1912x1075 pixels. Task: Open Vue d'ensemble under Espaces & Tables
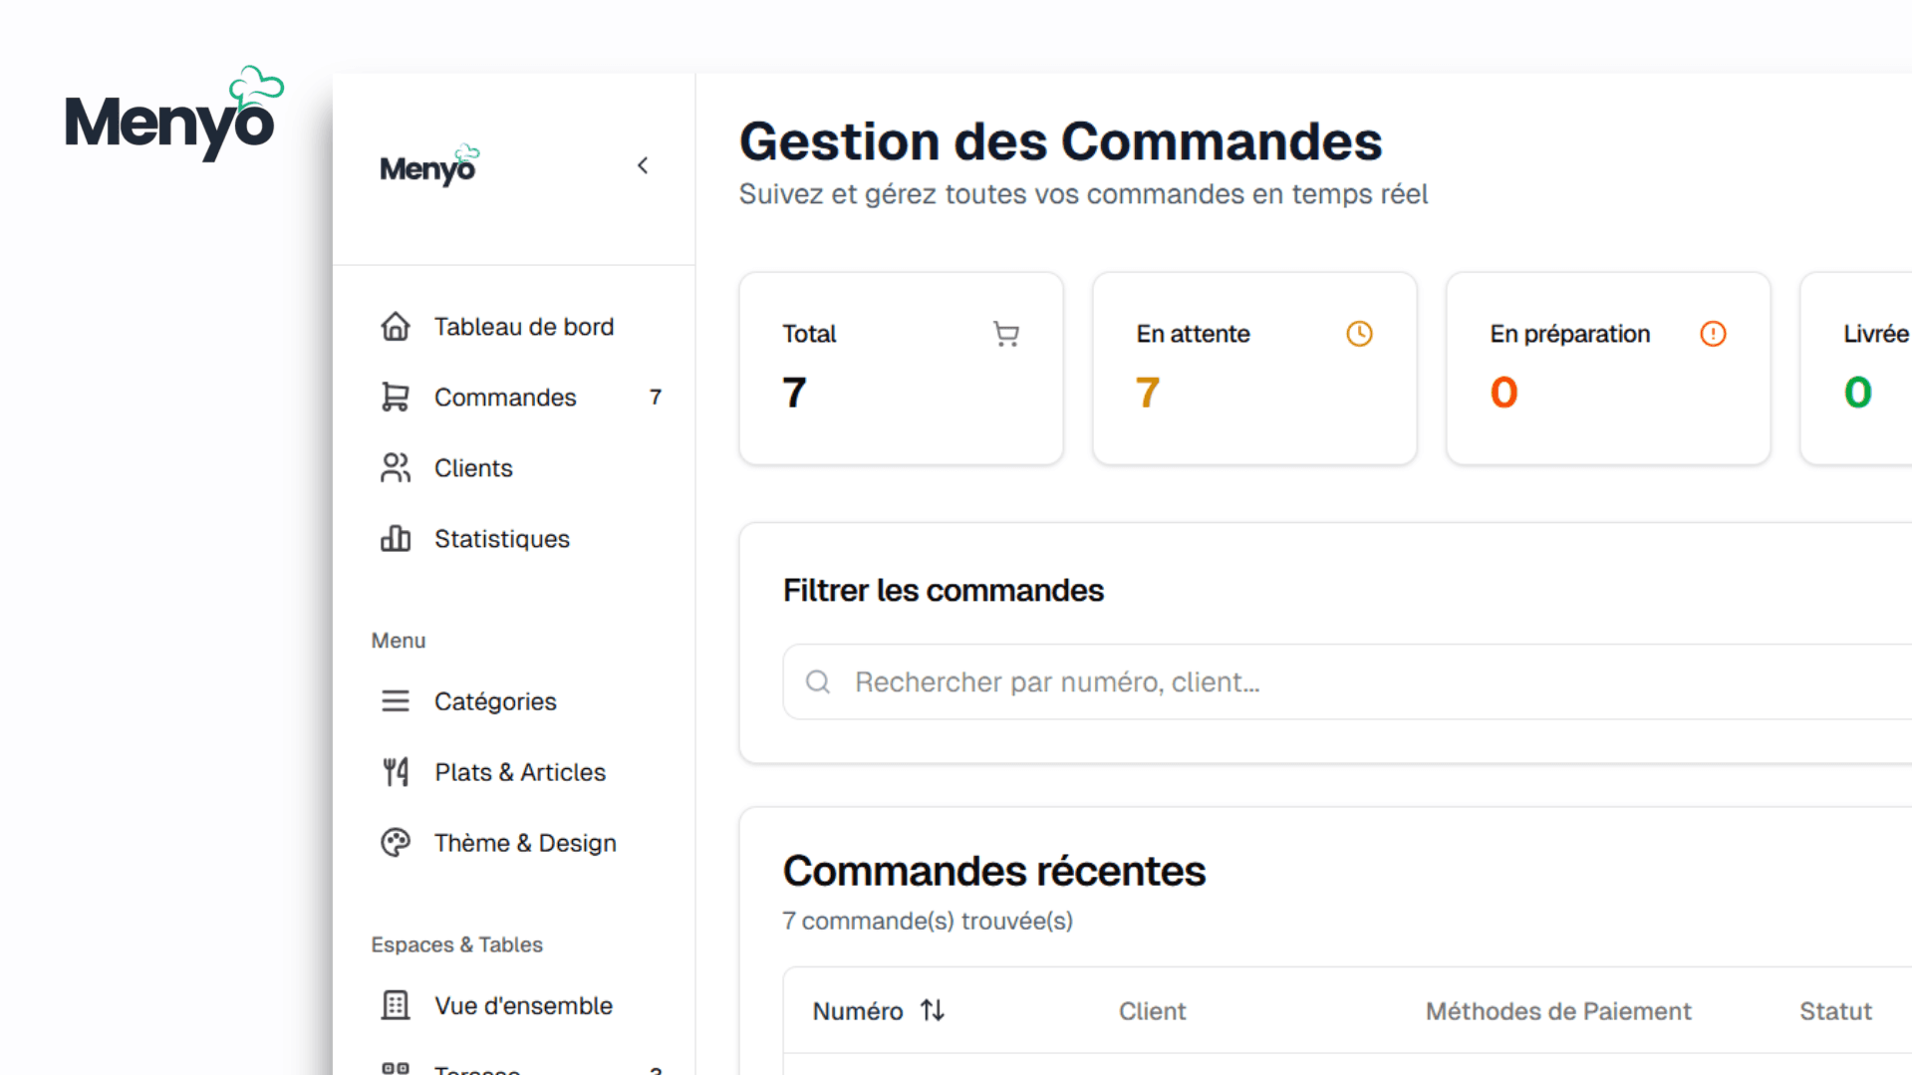(514, 1005)
